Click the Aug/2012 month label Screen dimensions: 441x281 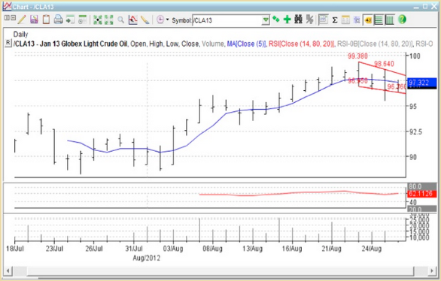[x=147, y=258]
